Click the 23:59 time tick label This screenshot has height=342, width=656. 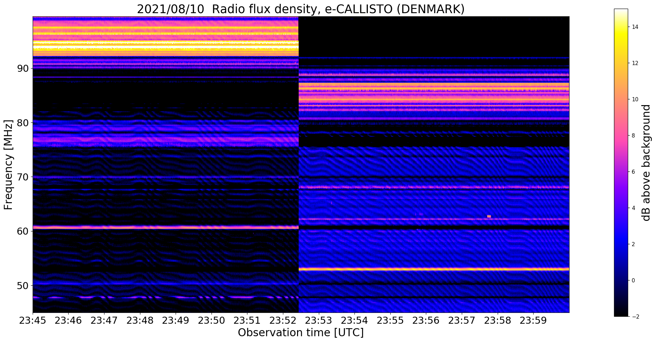[533, 321]
